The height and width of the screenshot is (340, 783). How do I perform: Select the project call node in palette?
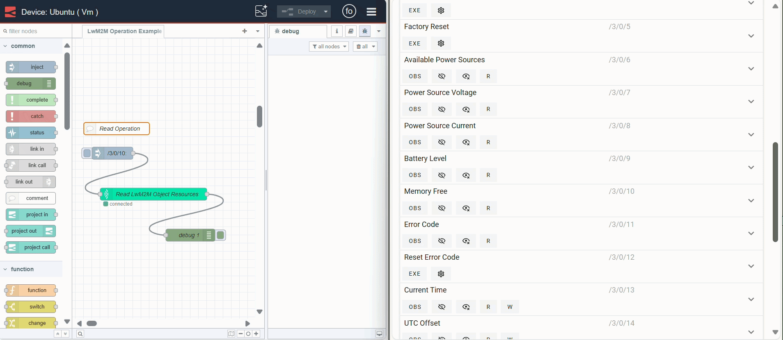pyautogui.click(x=31, y=247)
